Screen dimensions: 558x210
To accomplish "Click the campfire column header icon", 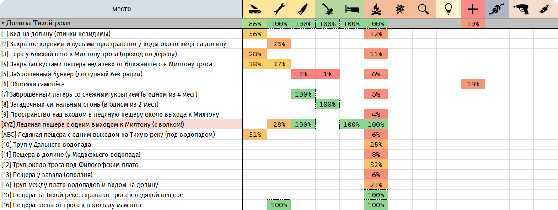I will coord(376,9).
